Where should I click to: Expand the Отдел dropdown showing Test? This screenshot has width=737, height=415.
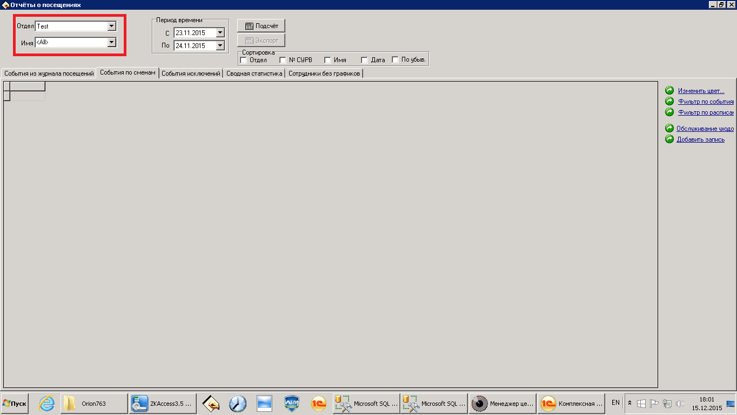tap(111, 26)
